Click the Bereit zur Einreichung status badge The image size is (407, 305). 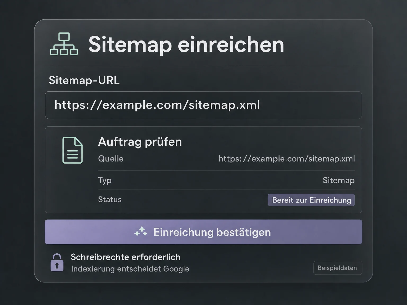pyautogui.click(x=311, y=200)
